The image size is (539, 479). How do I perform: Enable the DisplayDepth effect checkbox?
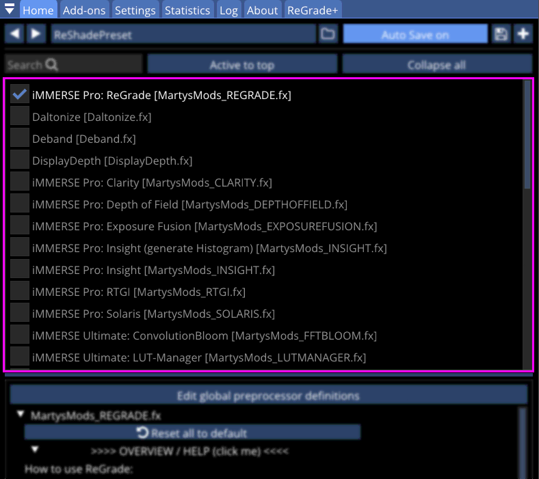click(20, 160)
